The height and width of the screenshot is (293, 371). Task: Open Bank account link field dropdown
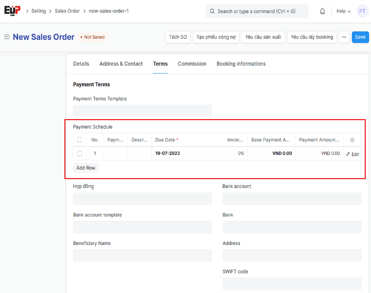292,198
